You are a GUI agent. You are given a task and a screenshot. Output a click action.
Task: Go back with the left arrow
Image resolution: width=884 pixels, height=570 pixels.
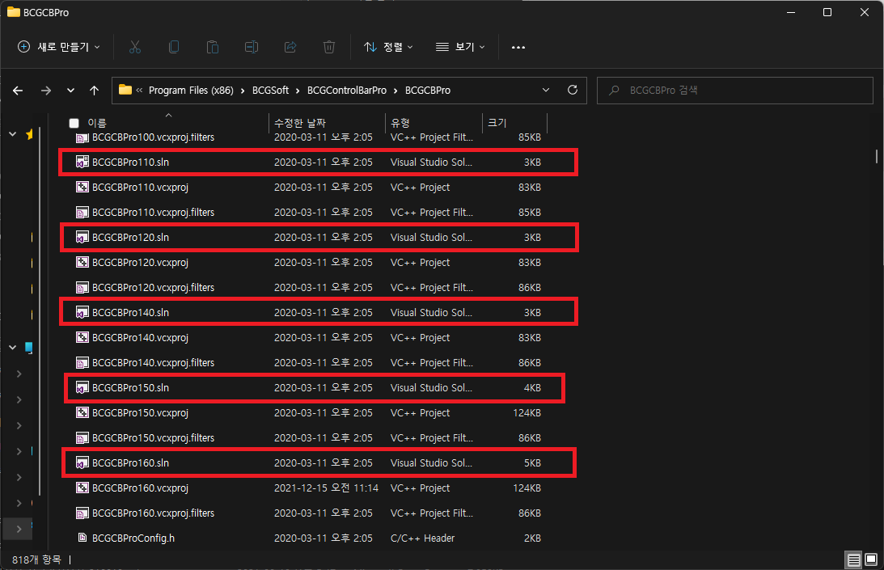click(x=18, y=91)
